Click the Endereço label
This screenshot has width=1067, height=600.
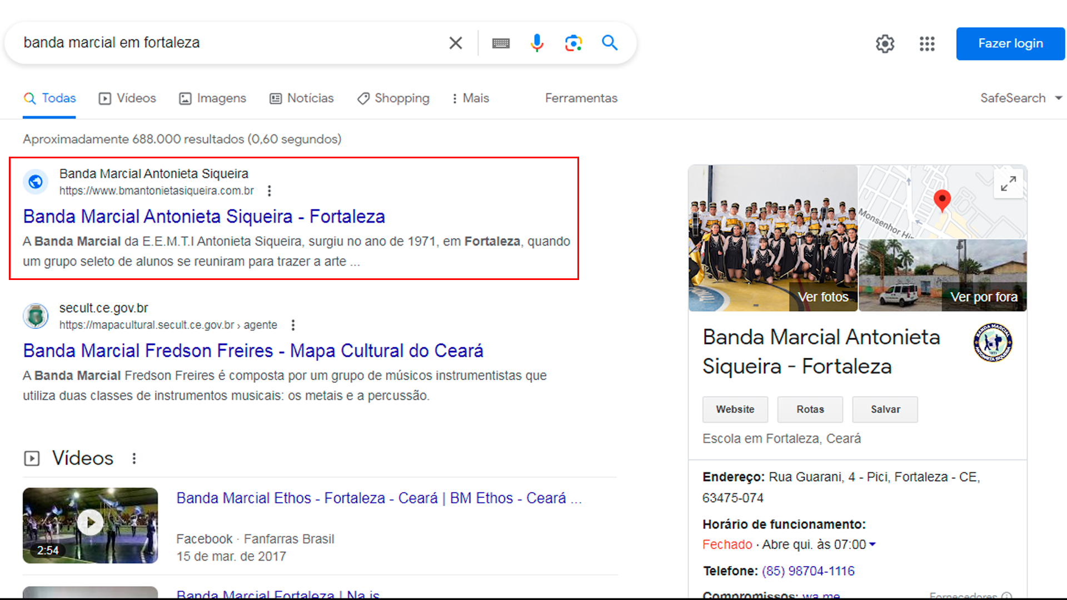coord(734,477)
